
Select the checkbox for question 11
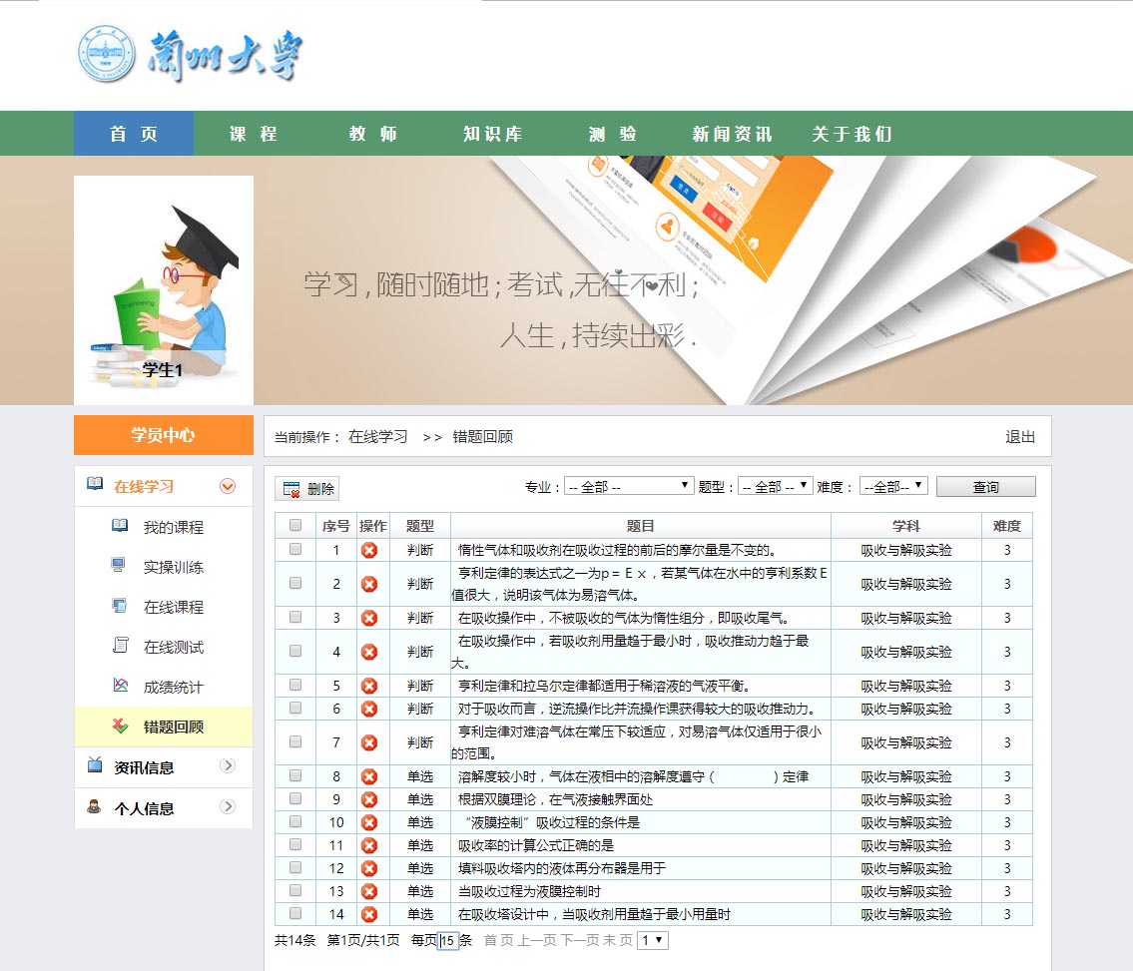click(x=295, y=845)
